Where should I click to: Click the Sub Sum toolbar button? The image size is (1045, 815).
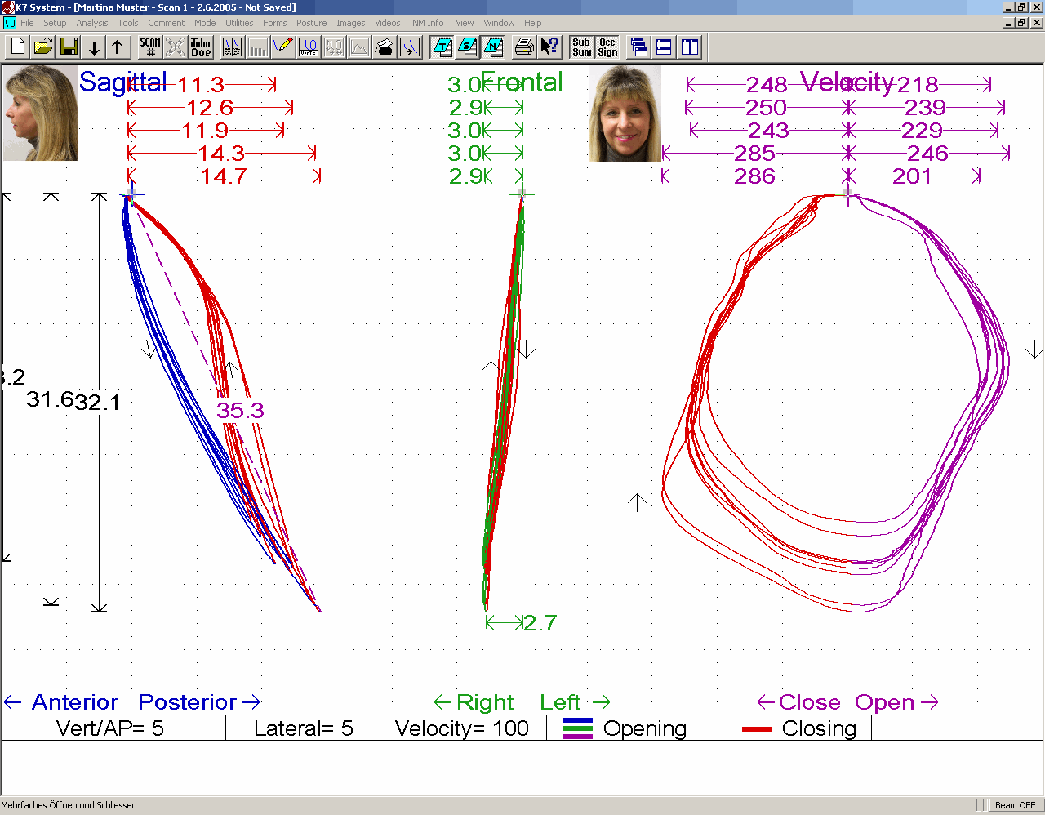click(x=581, y=47)
